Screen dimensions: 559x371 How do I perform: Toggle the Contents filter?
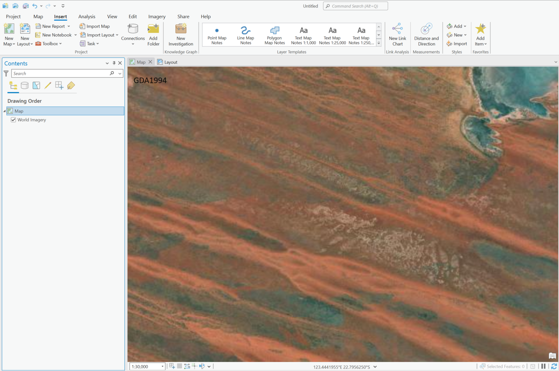(x=6, y=73)
